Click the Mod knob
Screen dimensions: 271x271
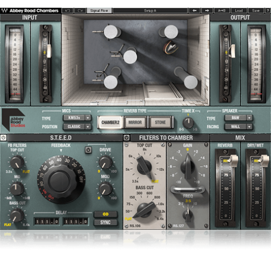pyautogui.click(x=105, y=189)
